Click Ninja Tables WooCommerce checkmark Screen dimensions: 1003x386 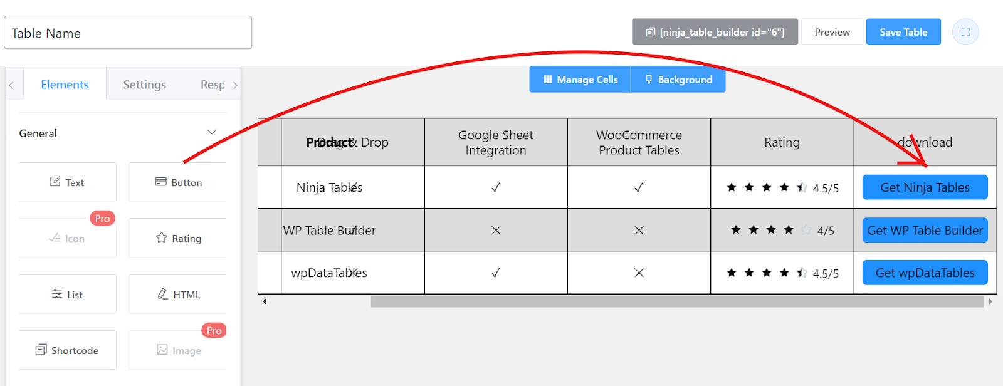pyautogui.click(x=639, y=187)
